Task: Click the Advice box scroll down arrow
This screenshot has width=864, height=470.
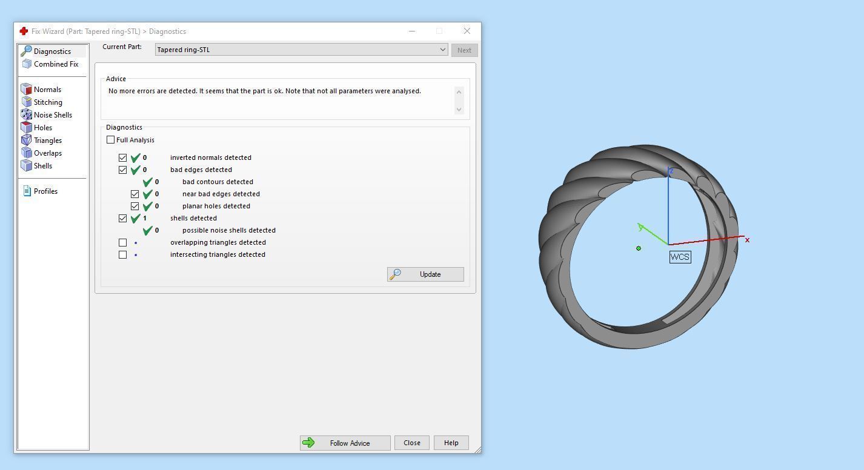Action: 459,109
